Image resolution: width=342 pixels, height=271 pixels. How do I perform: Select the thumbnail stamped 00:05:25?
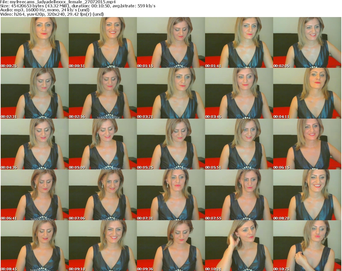pos(171,144)
